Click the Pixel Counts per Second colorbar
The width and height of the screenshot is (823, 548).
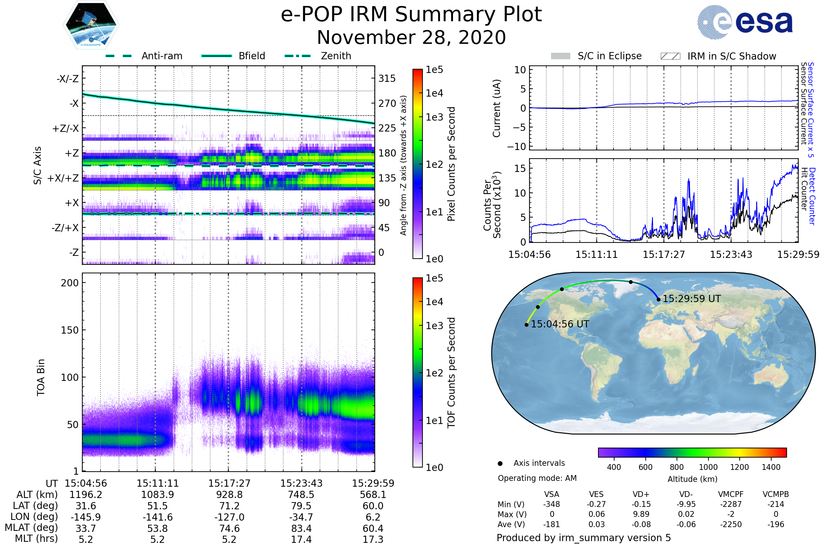(417, 164)
